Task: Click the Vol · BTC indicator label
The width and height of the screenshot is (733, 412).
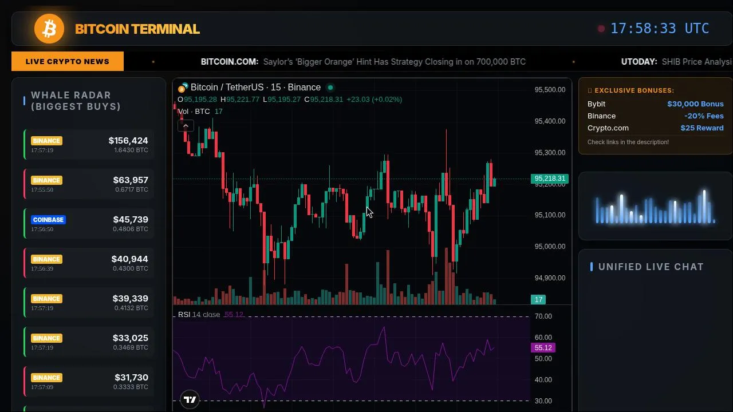Action: coord(194,112)
